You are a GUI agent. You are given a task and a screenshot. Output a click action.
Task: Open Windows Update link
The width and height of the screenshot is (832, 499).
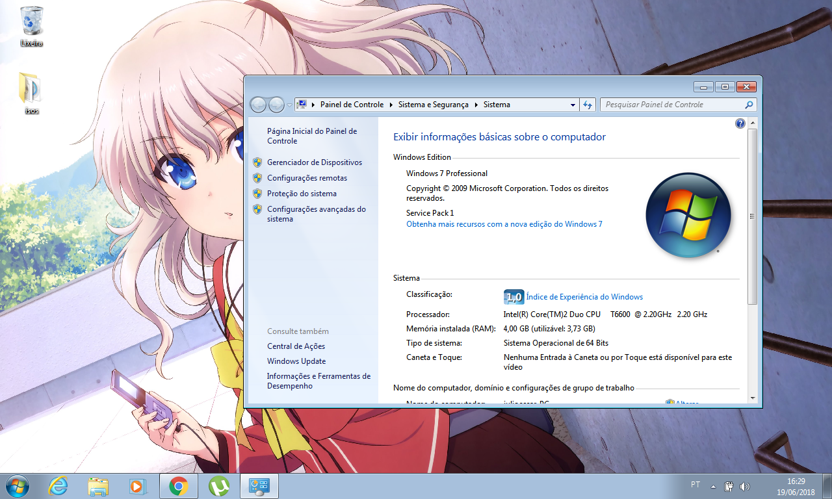(x=296, y=361)
